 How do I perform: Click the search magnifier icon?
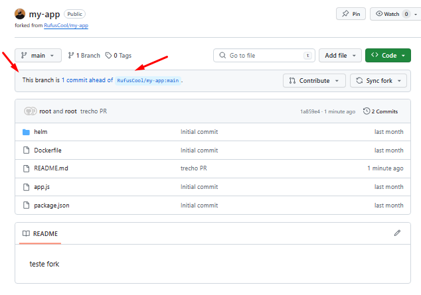222,55
